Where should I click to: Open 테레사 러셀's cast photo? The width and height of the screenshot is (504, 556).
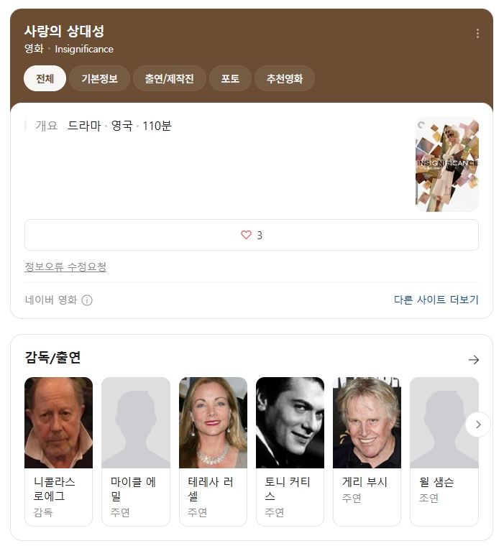pos(213,422)
